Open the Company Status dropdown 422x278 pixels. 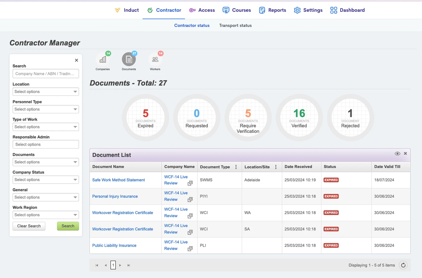tap(46, 180)
